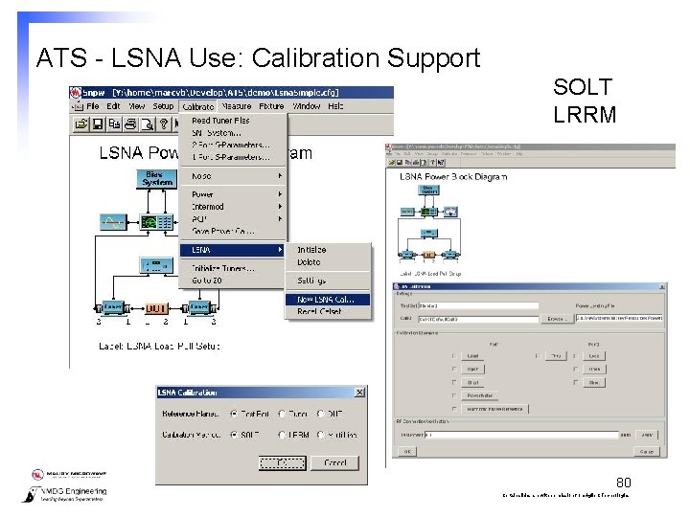Open the File menu
690x517 pixels.
coord(92,106)
